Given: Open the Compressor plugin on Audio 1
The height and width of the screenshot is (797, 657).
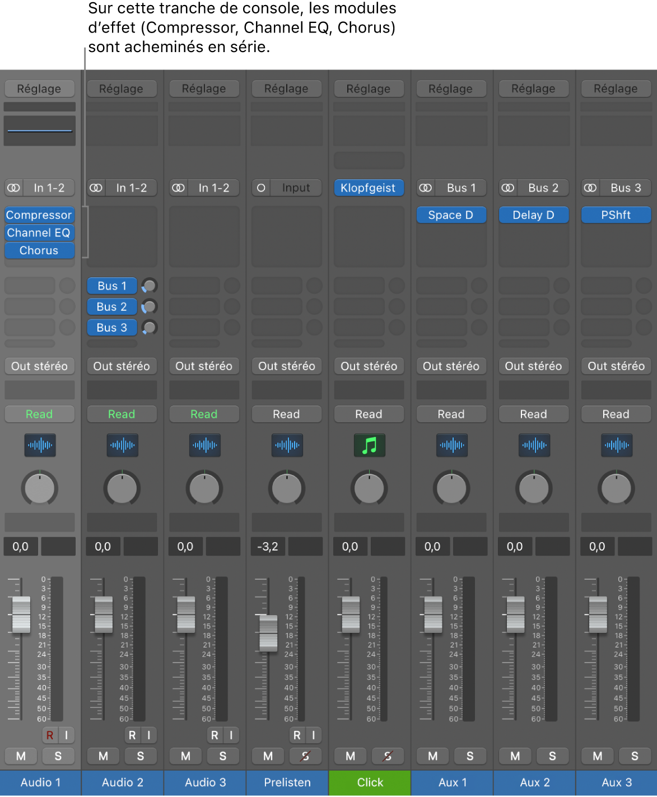Looking at the screenshot, I should (x=39, y=215).
